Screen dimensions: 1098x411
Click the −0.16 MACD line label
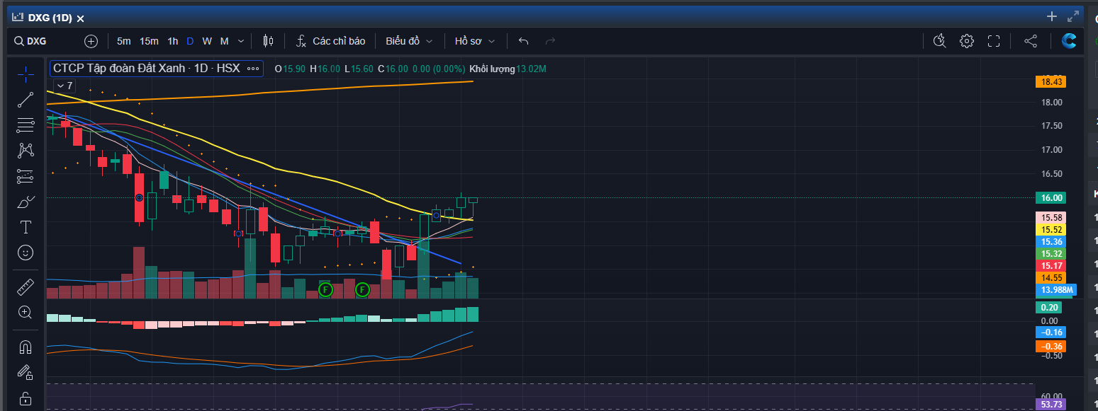[1051, 332]
